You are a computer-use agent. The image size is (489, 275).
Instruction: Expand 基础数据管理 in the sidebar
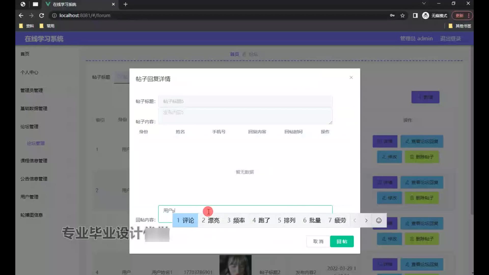[x=34, y=108]
